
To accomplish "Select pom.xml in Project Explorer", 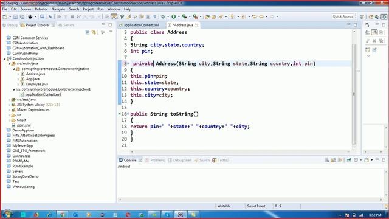I will 24,125.
